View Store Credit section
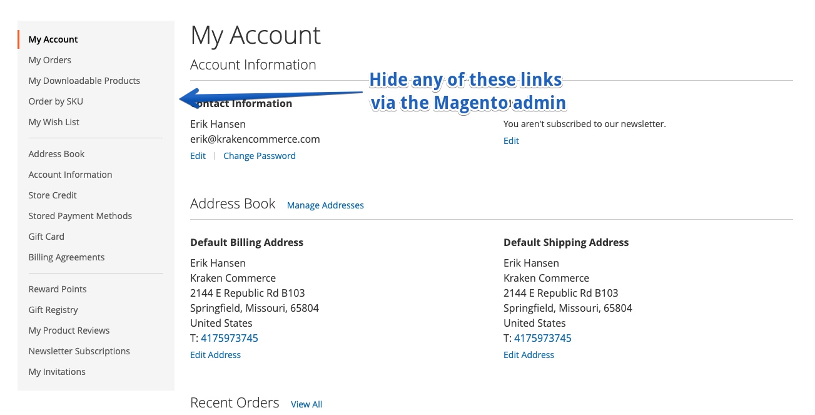The height and width of the screenshot is (415, 815). point(53,195)
